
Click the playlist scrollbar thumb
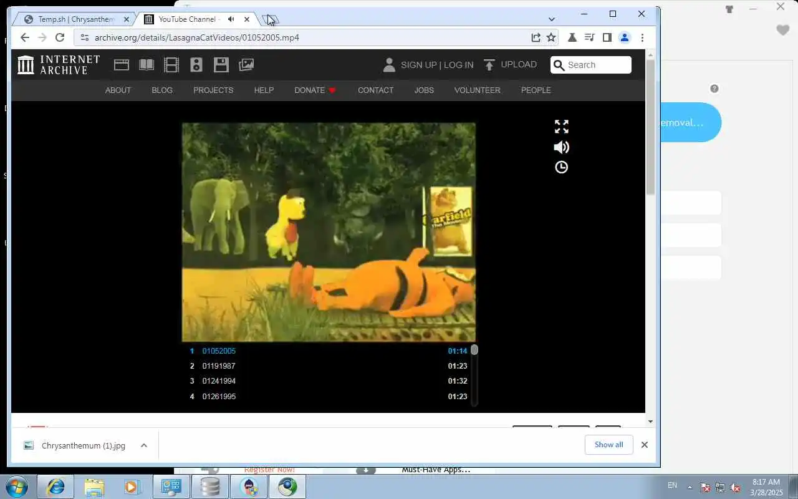point(474,350)
